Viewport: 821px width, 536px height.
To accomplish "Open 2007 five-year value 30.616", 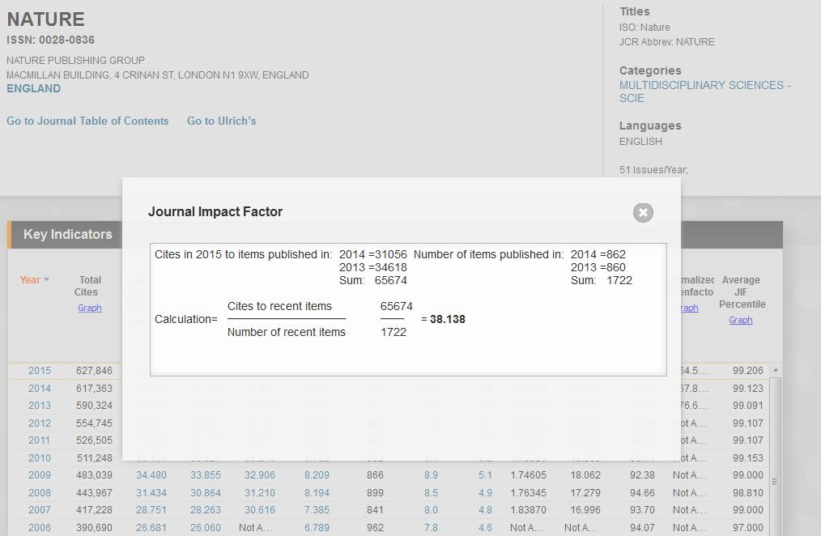I will click(x=260, y=510).
